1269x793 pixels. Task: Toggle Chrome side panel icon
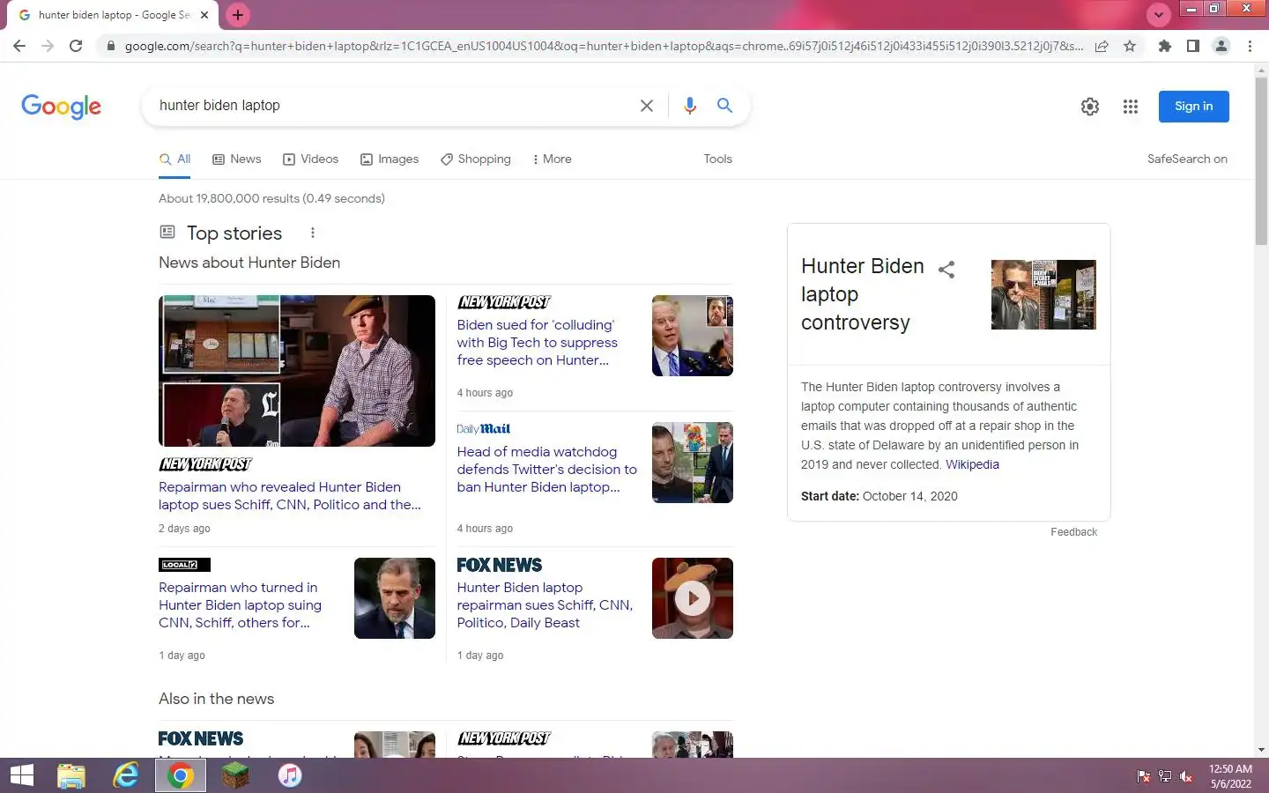(1193, 46)
